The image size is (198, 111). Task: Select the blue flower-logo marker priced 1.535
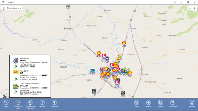point(107,59)
